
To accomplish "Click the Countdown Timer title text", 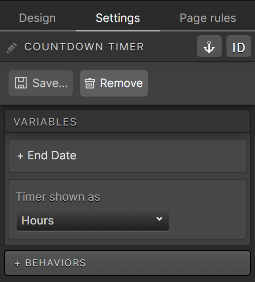I will [x=84, y=47].
